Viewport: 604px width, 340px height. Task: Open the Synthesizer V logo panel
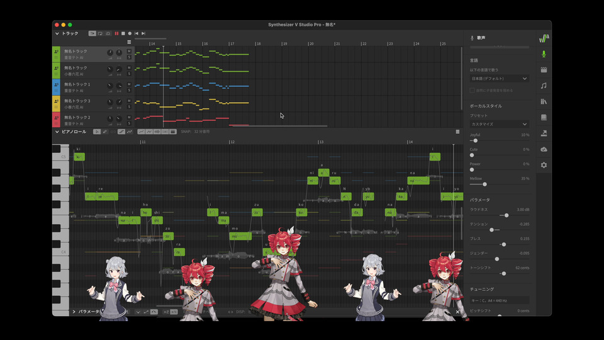pyautogui.click(x=544, y=38)
